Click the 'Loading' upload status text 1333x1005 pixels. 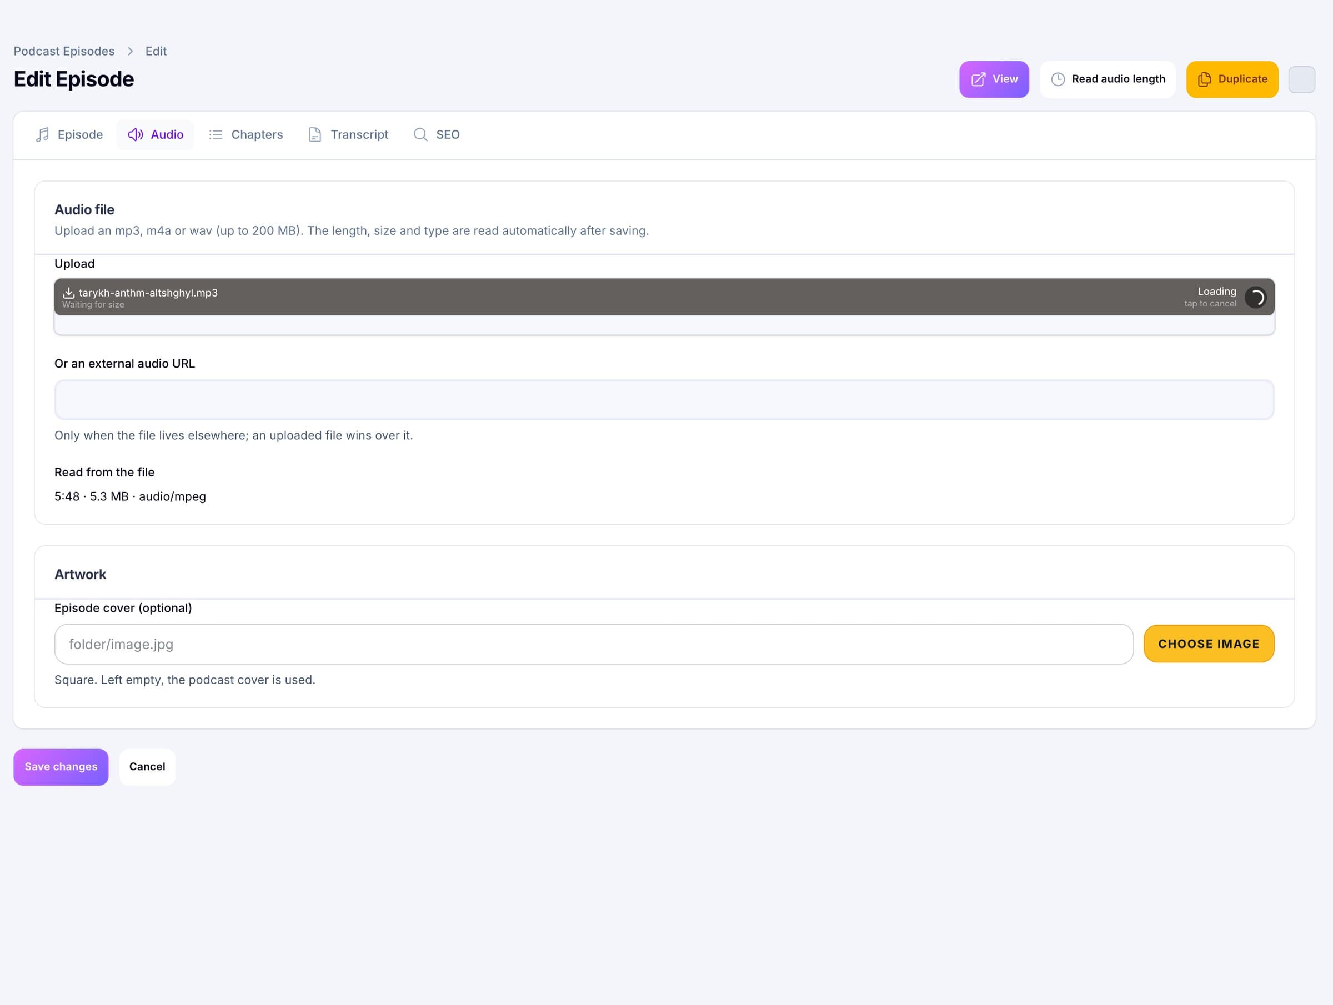click(x=1217, y=291)
